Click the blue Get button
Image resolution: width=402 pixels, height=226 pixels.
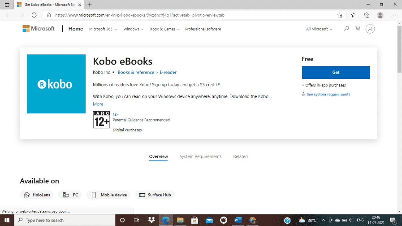(336, 72)
